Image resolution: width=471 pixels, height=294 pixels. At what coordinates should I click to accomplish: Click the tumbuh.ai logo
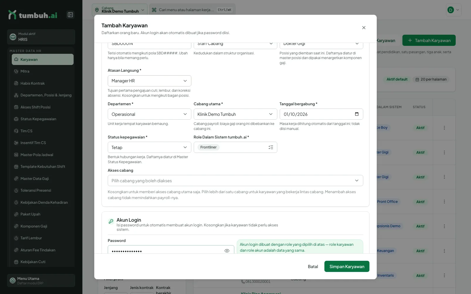pos(33,15)
